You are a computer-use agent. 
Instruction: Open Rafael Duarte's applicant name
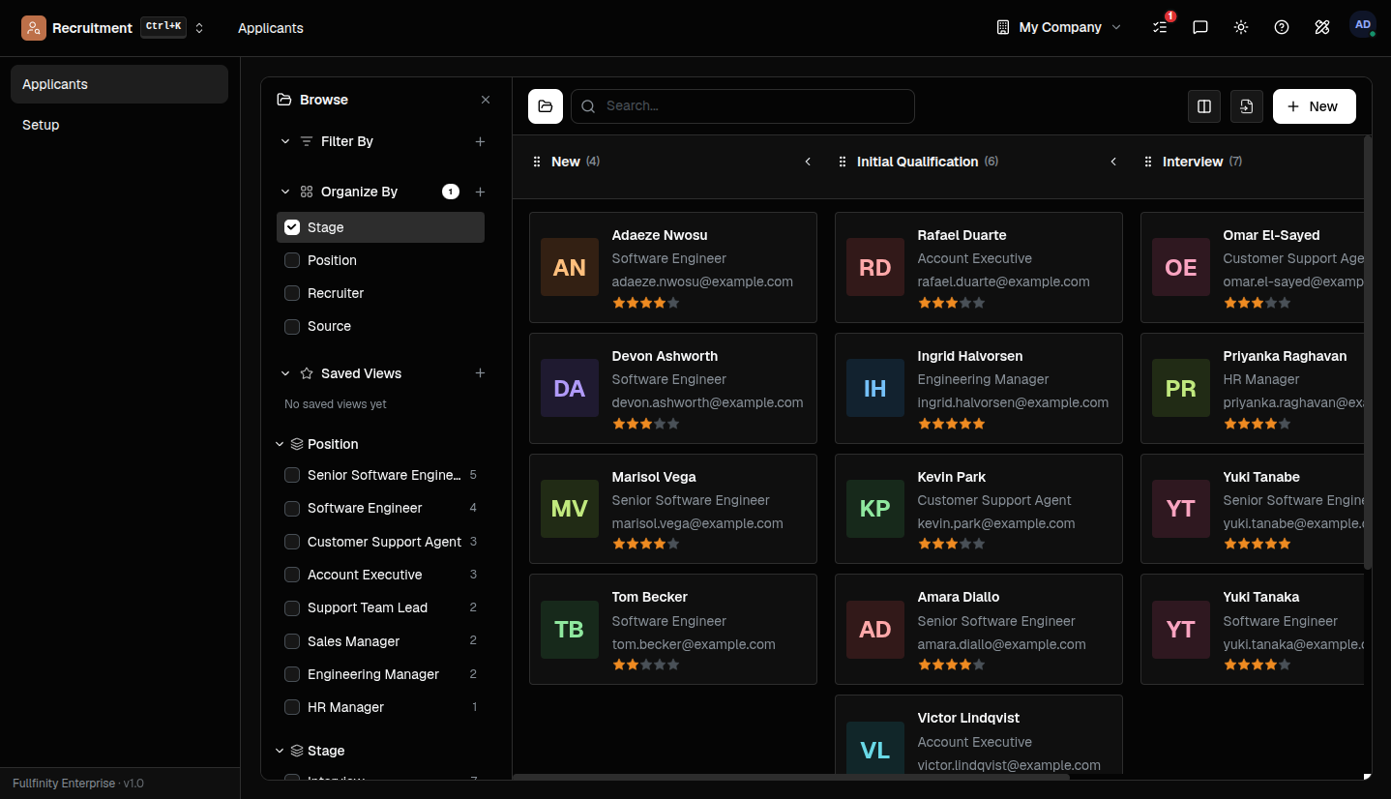(x=962, y=235)
